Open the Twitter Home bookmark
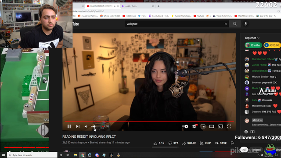 click(x=142, y=16)
